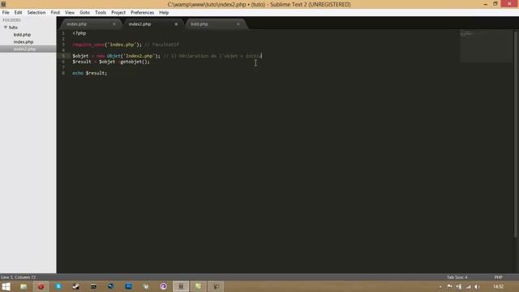Close the unsaved index2.php tab
Screen dimensions: 519x292
coord(176,24)
